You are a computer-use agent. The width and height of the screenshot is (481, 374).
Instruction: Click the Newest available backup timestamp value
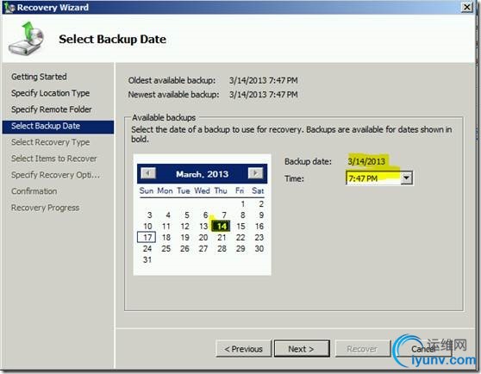point(264,95)
